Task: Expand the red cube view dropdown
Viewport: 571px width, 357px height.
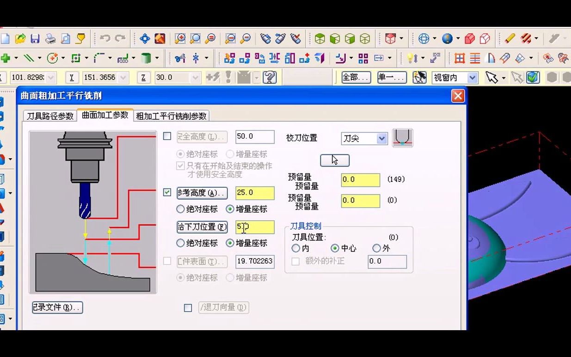Action: point(401,39)
